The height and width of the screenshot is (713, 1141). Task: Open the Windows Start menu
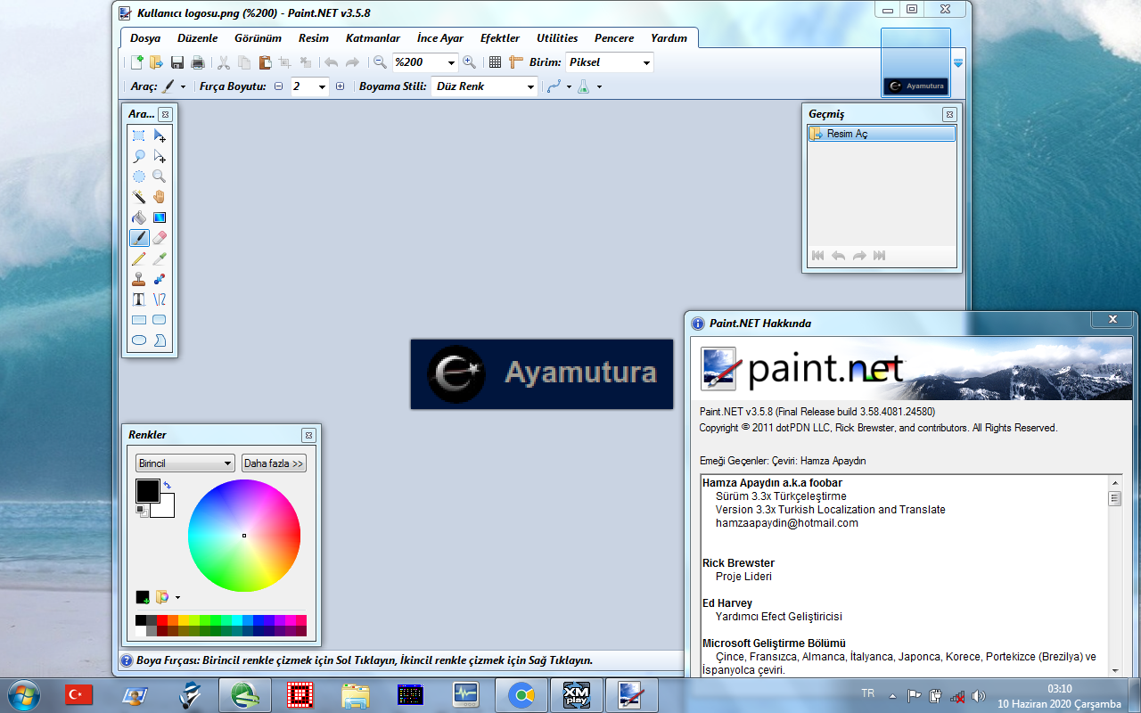coord(23,695)
